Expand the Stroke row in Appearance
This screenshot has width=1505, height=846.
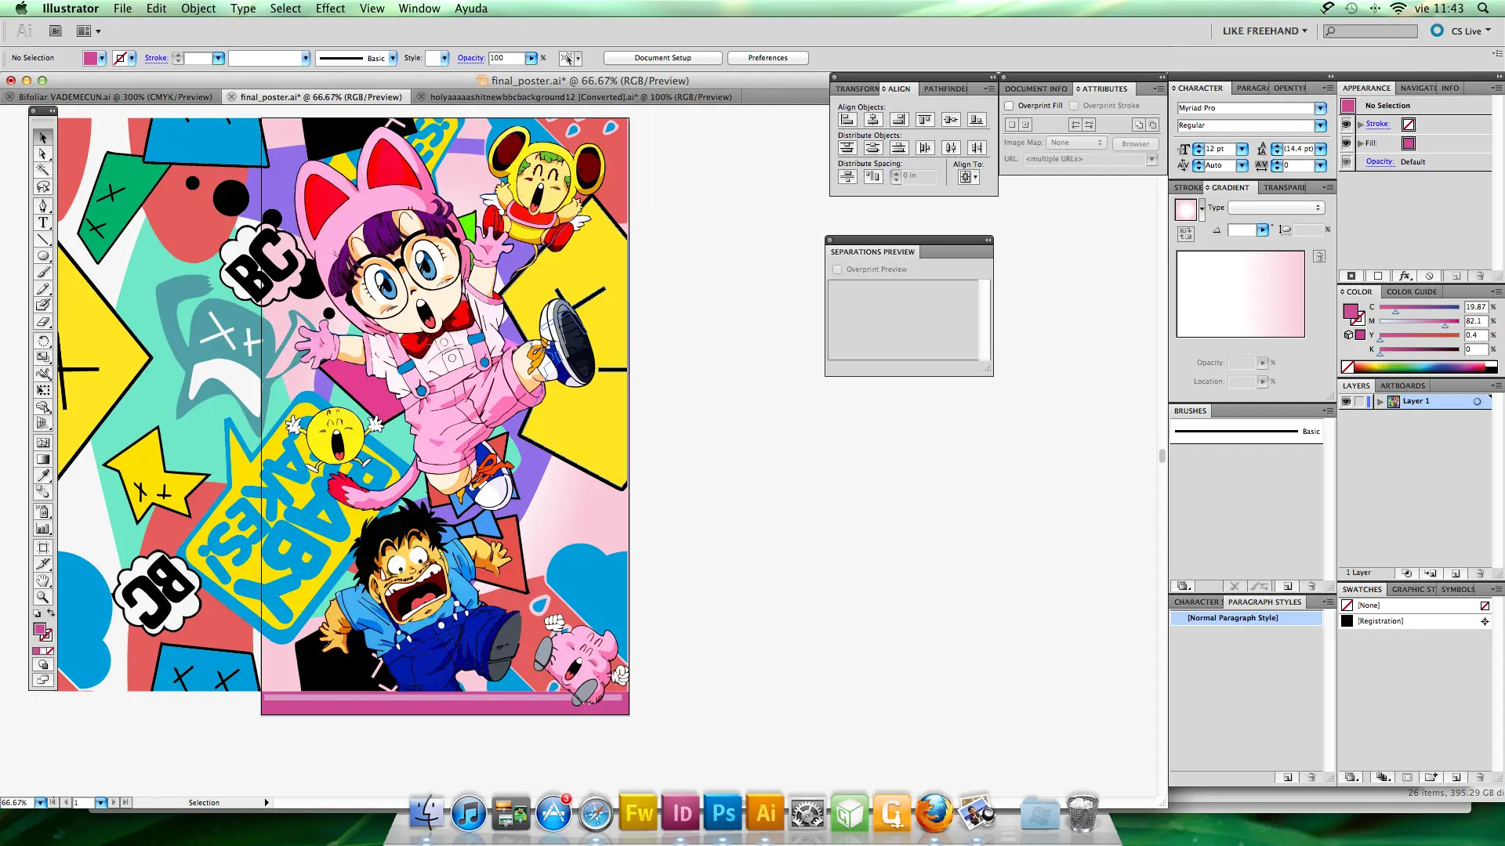1361,125
